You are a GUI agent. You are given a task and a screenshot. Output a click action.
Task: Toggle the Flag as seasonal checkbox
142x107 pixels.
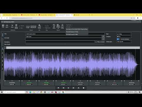tap(96, 42)
